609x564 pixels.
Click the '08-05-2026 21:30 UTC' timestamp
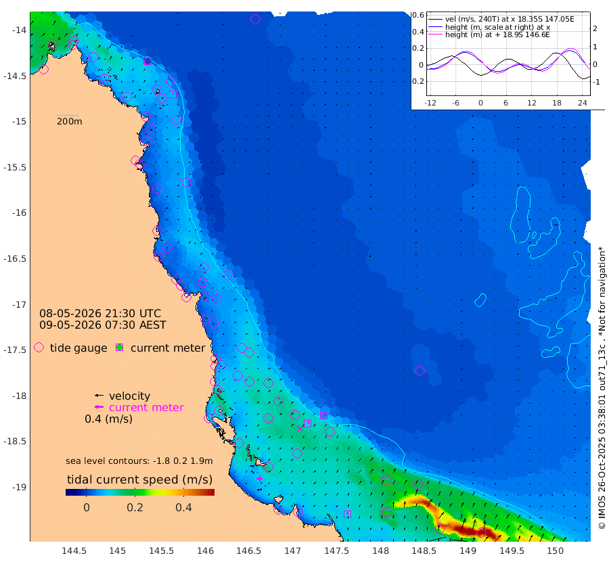coord(100,313)
